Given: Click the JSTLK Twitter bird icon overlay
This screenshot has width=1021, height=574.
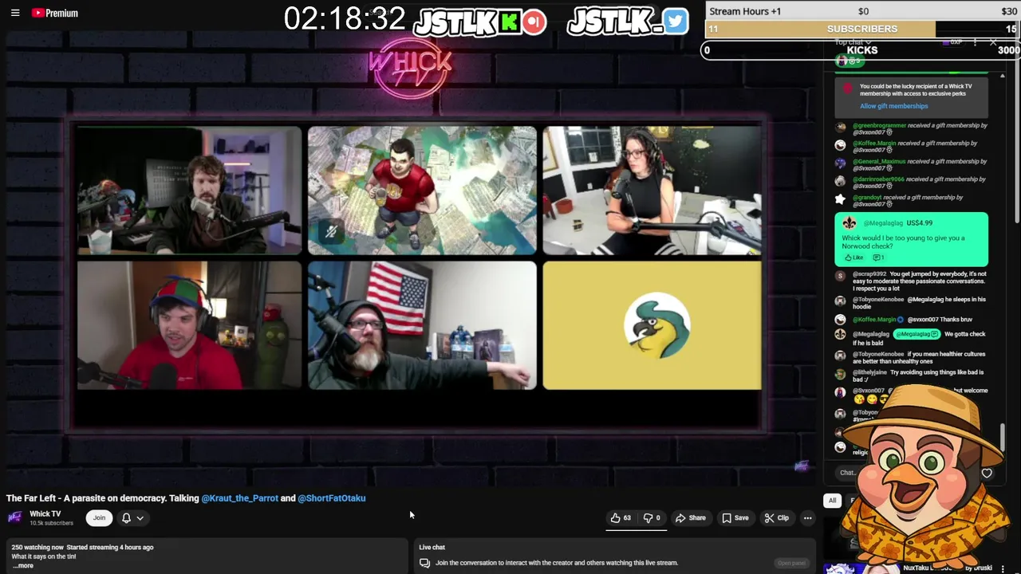Looking at the screenshot, I should pos(675,21).
